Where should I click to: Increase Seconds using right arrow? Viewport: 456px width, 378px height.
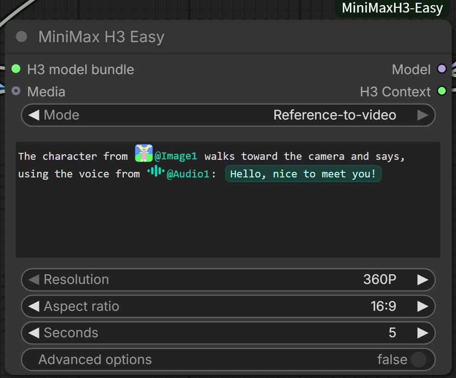coord(423,333)
